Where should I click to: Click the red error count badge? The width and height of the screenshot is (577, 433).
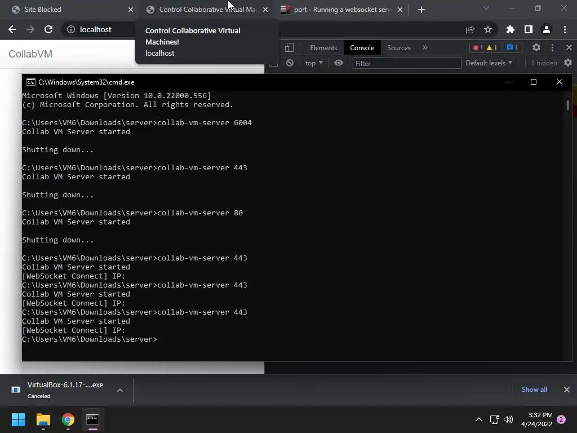point(478,47)
